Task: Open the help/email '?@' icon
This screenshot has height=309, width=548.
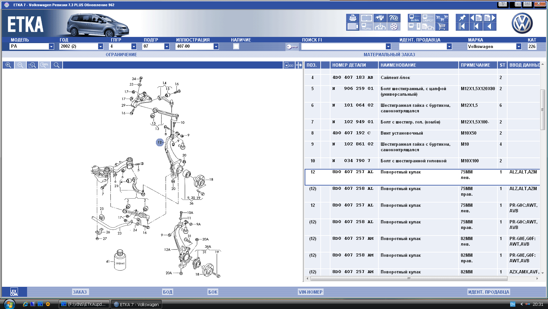Action: pyautogui.click(x=394, y=18)
